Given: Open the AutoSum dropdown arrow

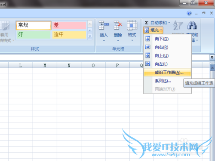Looking at the screenshot, I should 169,23.
